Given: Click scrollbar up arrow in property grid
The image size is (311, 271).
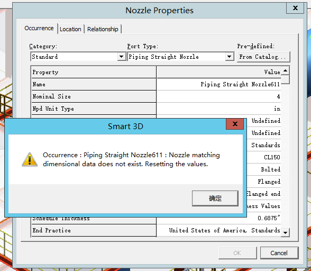Looking at the screenshot, I should point(286,70).
